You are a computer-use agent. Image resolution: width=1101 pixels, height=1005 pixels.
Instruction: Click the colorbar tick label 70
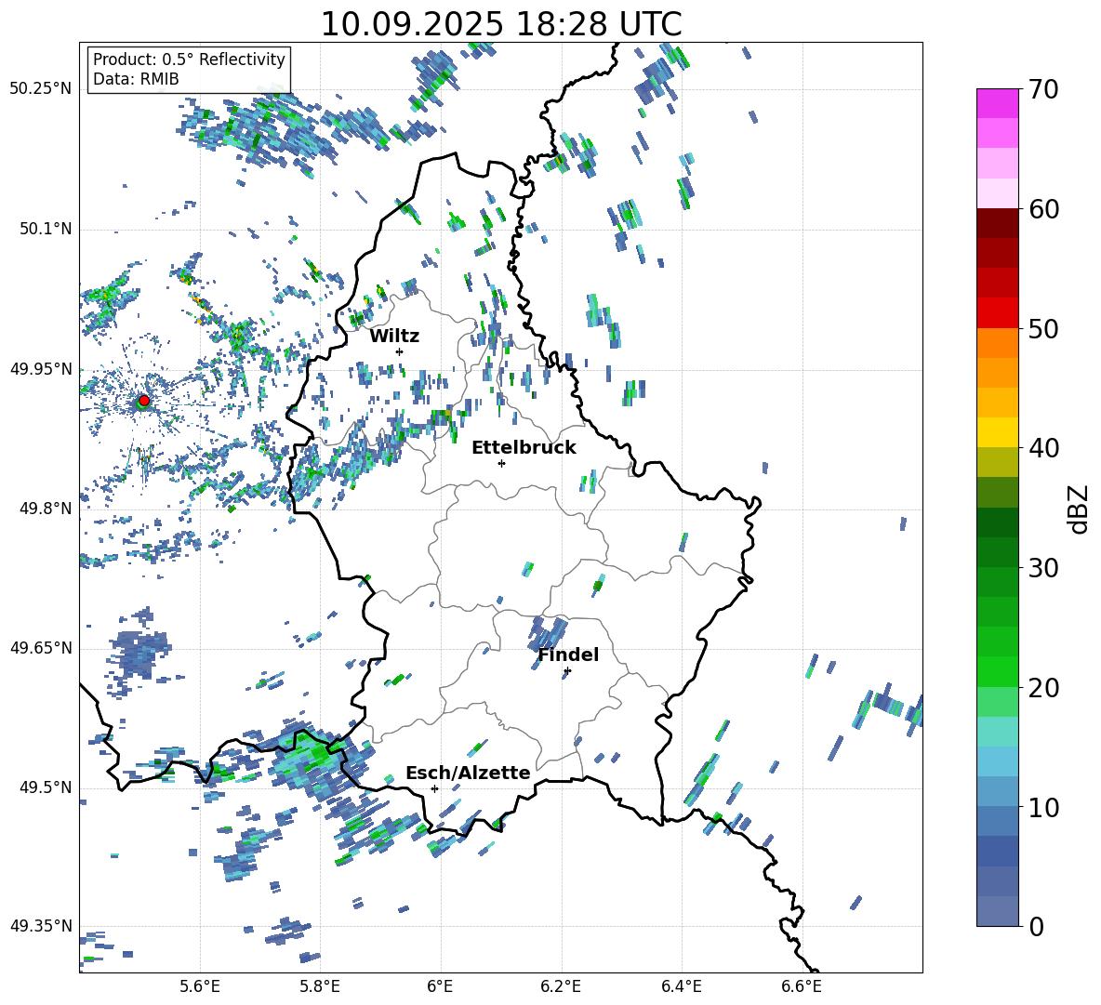1043,90
